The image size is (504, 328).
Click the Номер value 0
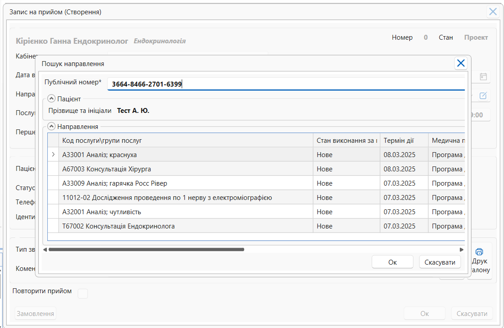pyautogui.click(x=425, y=37)
